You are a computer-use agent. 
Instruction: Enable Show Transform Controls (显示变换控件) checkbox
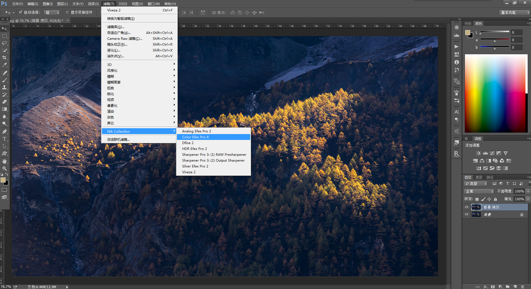(x=67, y=12)
